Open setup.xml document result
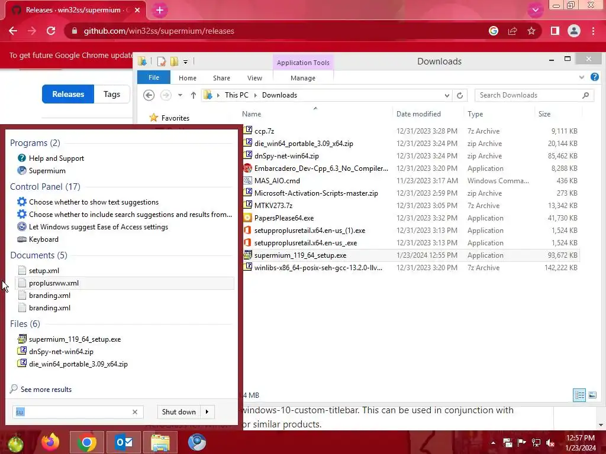 (44, 271)
